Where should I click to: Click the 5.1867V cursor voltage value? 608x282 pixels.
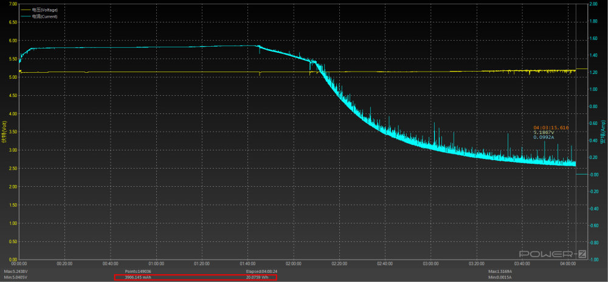click(544, 132)
